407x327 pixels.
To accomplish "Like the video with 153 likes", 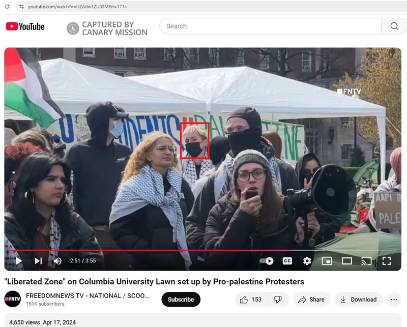I will [x=251, y=300].
